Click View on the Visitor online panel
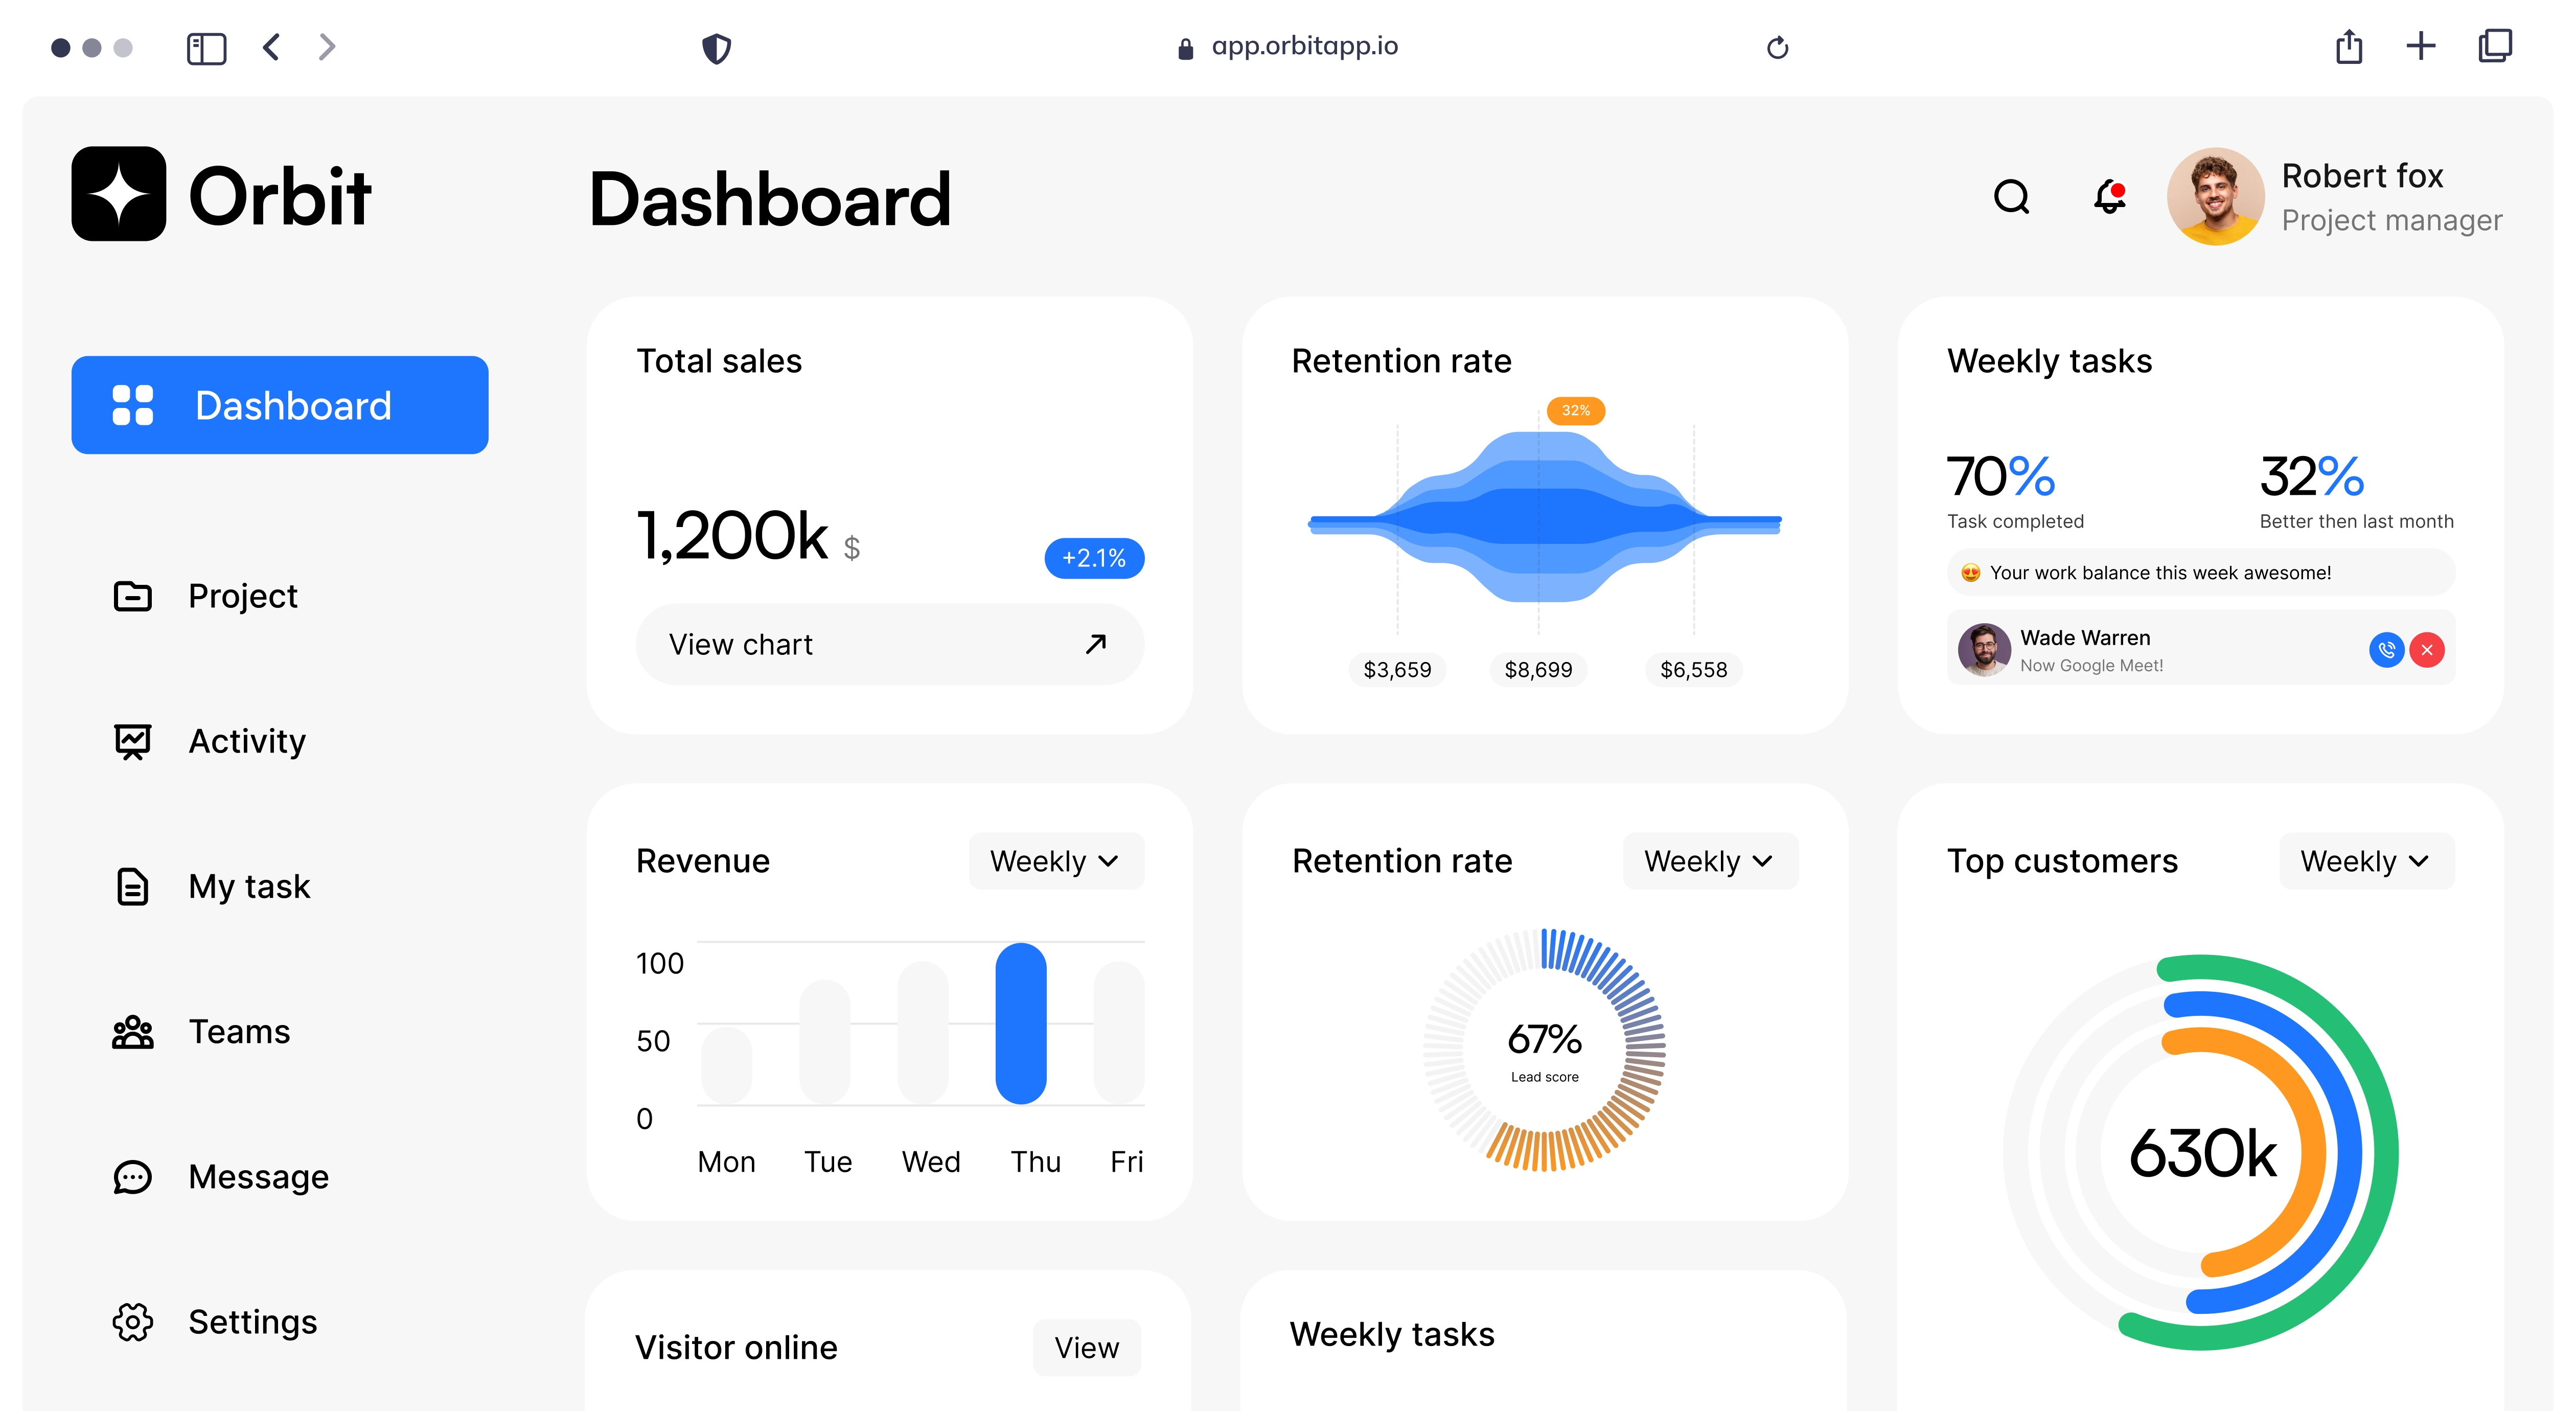Image resolution: width=2576 pixels, height=1411 pixels. [x=1086, y=1347]
